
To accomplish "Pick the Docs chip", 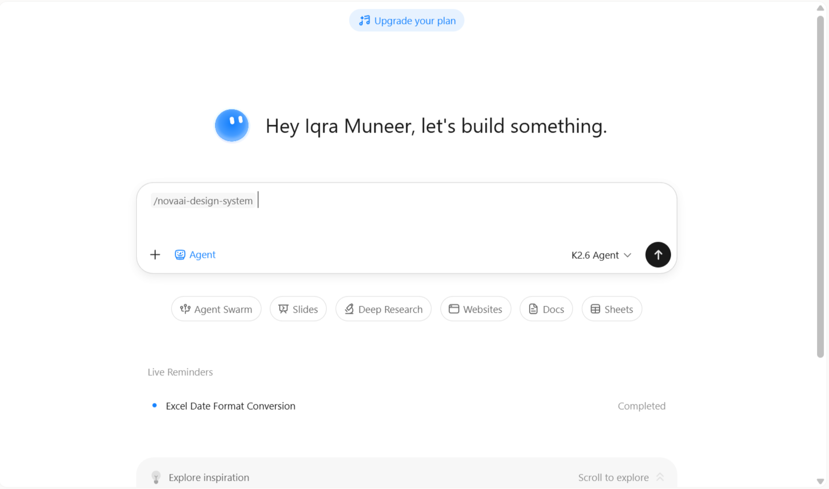I will [546, 309].
